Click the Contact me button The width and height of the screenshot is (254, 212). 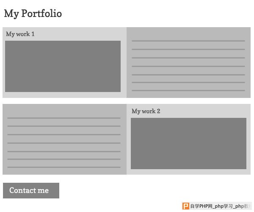pyautogui.click(x=31, y=190)
